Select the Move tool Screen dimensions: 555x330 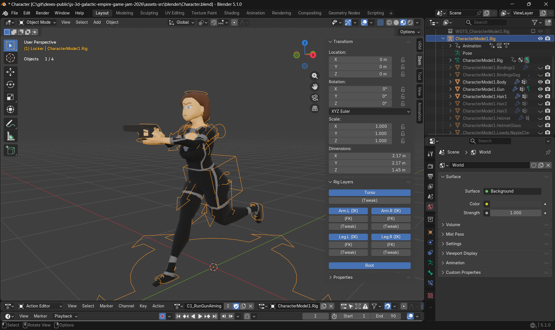pos(10,72)
